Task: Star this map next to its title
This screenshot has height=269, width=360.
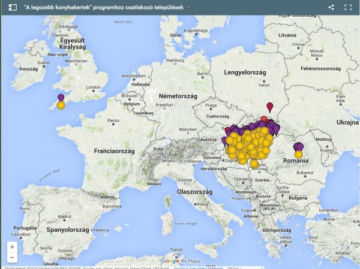Action: 190,7
